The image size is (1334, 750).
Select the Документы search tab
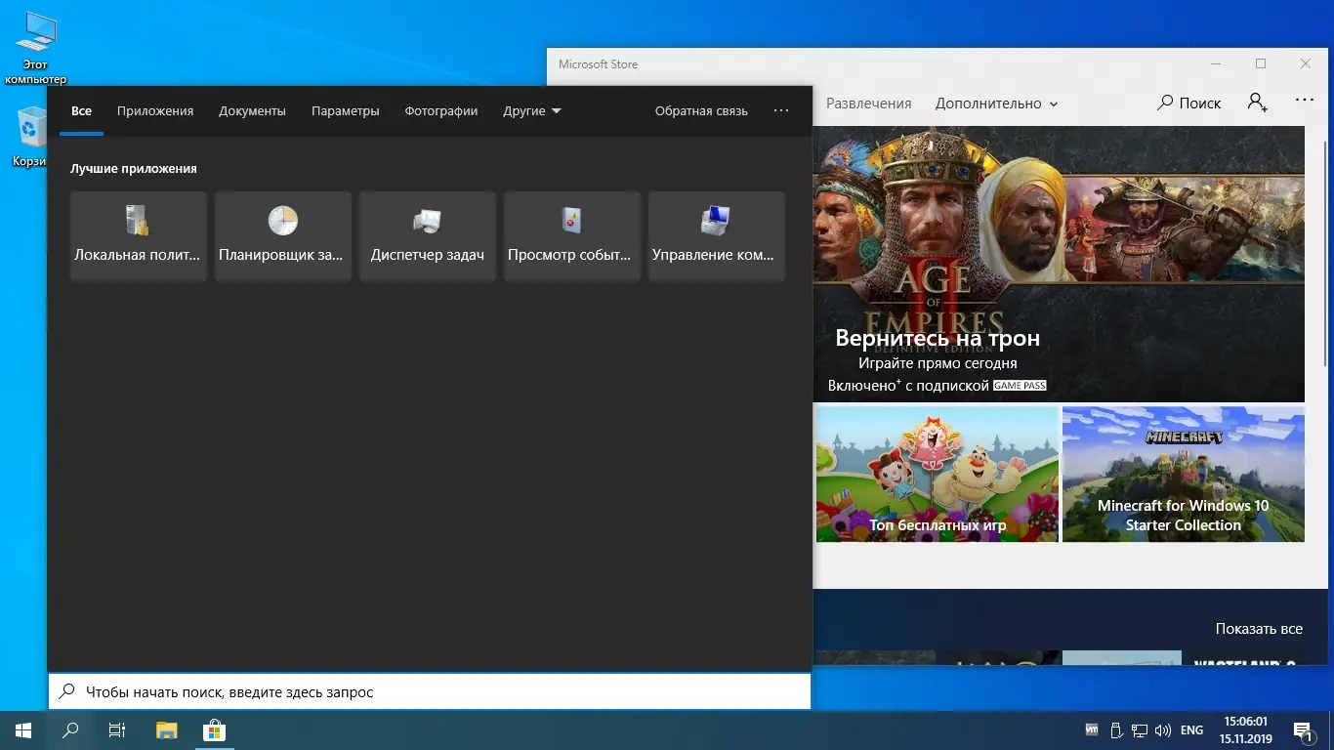[252, 111]
